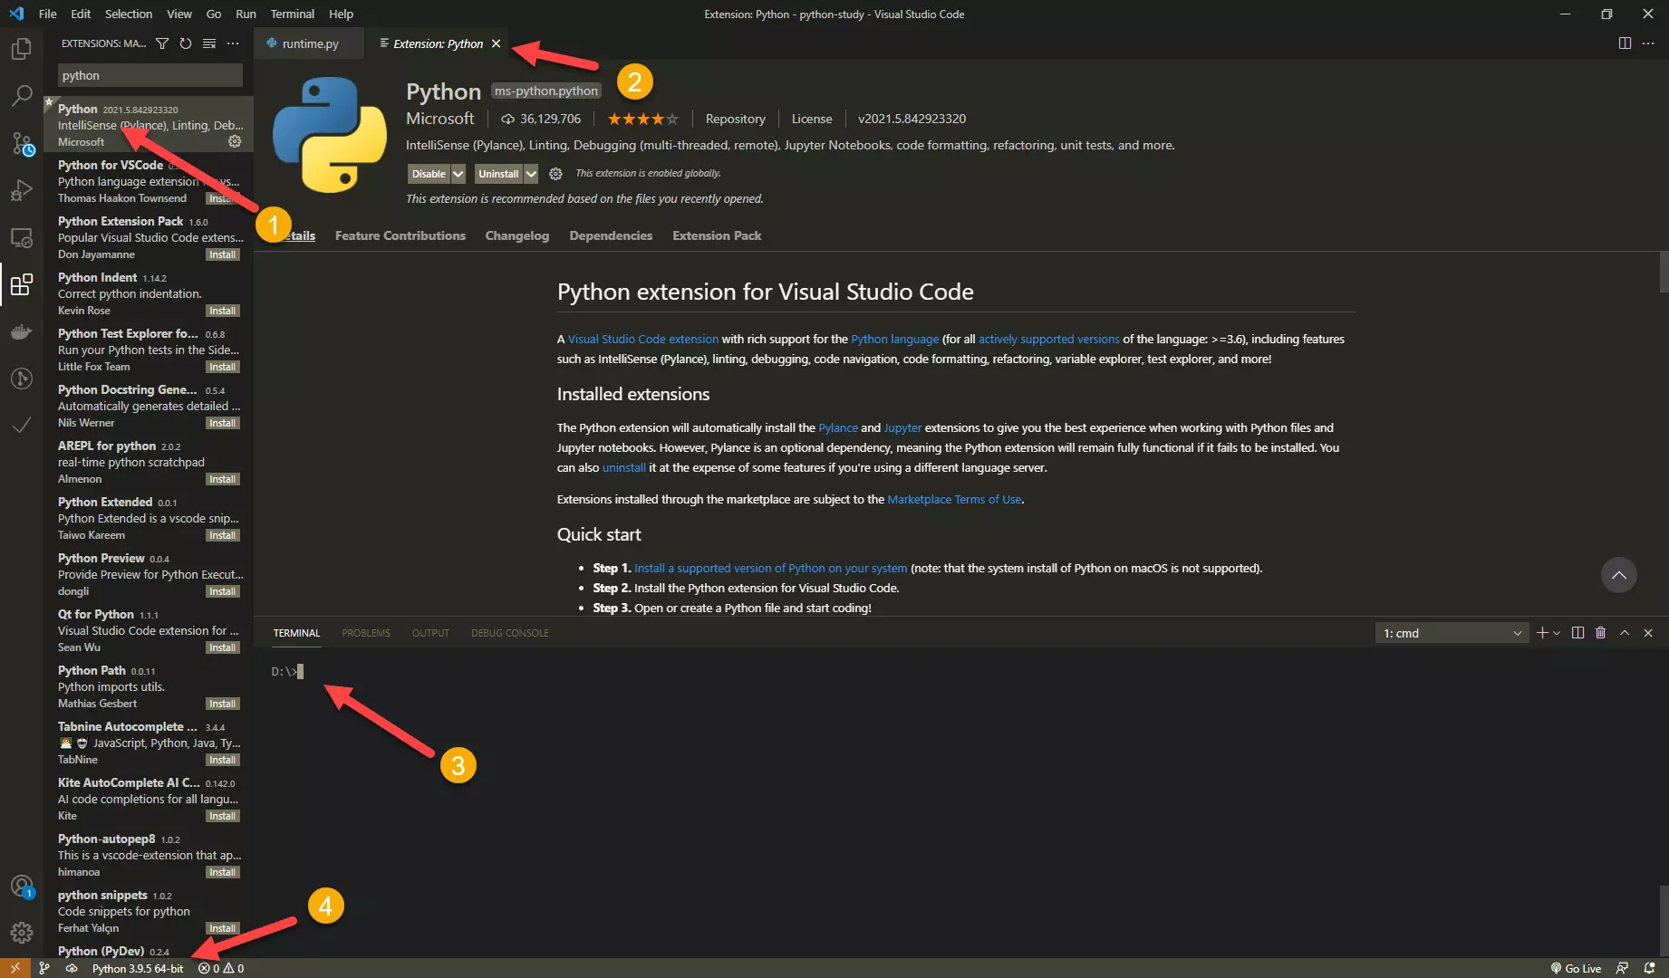Disable the Python extension
The height and width of the screenshot is (978, 1669).
point(429,174)
